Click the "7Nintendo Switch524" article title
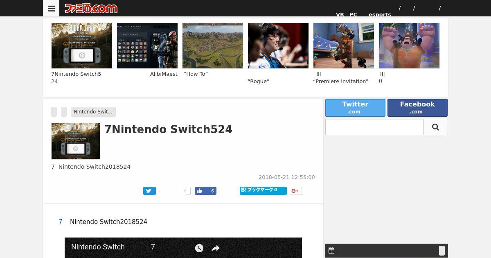 169,129
